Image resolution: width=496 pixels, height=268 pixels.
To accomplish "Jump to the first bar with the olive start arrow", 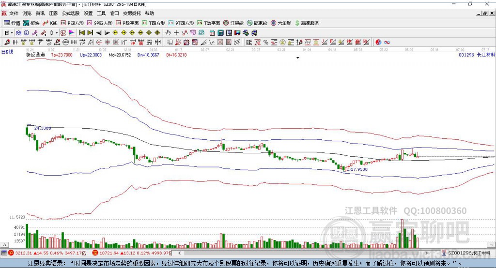I will point(81,32).
